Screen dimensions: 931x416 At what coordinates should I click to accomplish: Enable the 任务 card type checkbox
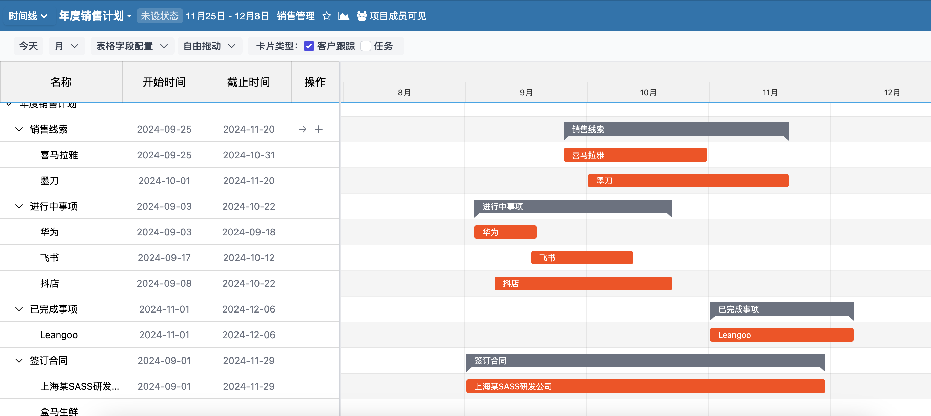click(x=366, y=46)
